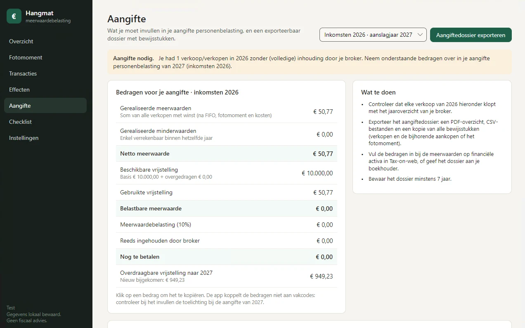Screen dimensions: 525x328
Task: Copy the Nog te betalen amount
Action: click(324, 257)
